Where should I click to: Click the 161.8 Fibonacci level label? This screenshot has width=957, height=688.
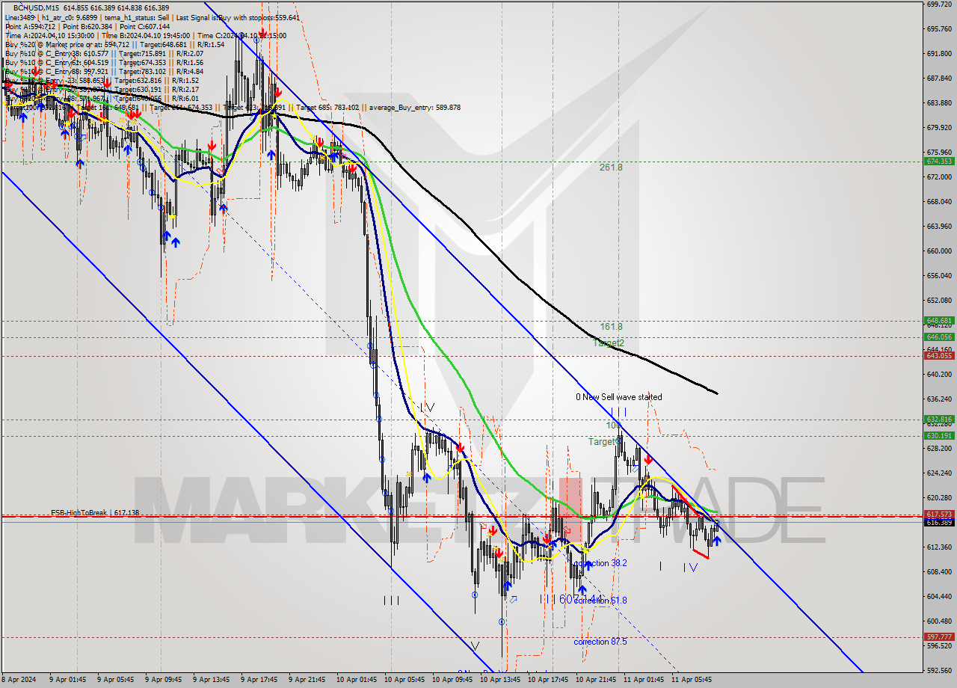pyautogui.click(x=611, y=327)
